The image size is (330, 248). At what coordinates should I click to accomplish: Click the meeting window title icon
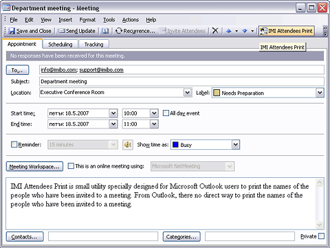pyautogui.click(x=6, y=8)
